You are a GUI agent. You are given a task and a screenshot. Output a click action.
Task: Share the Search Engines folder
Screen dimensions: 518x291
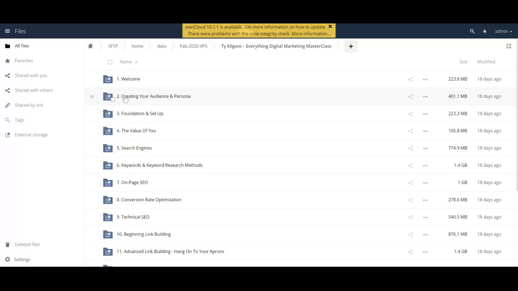[x=410, y=148]
